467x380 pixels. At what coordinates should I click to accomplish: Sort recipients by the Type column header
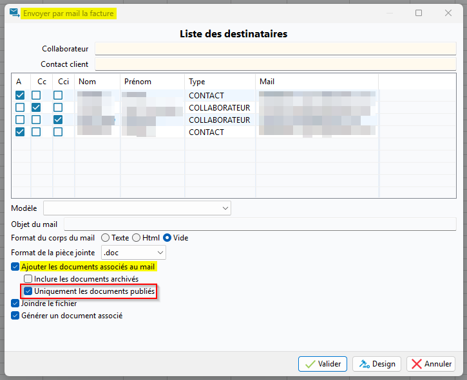tap(219, 82)
